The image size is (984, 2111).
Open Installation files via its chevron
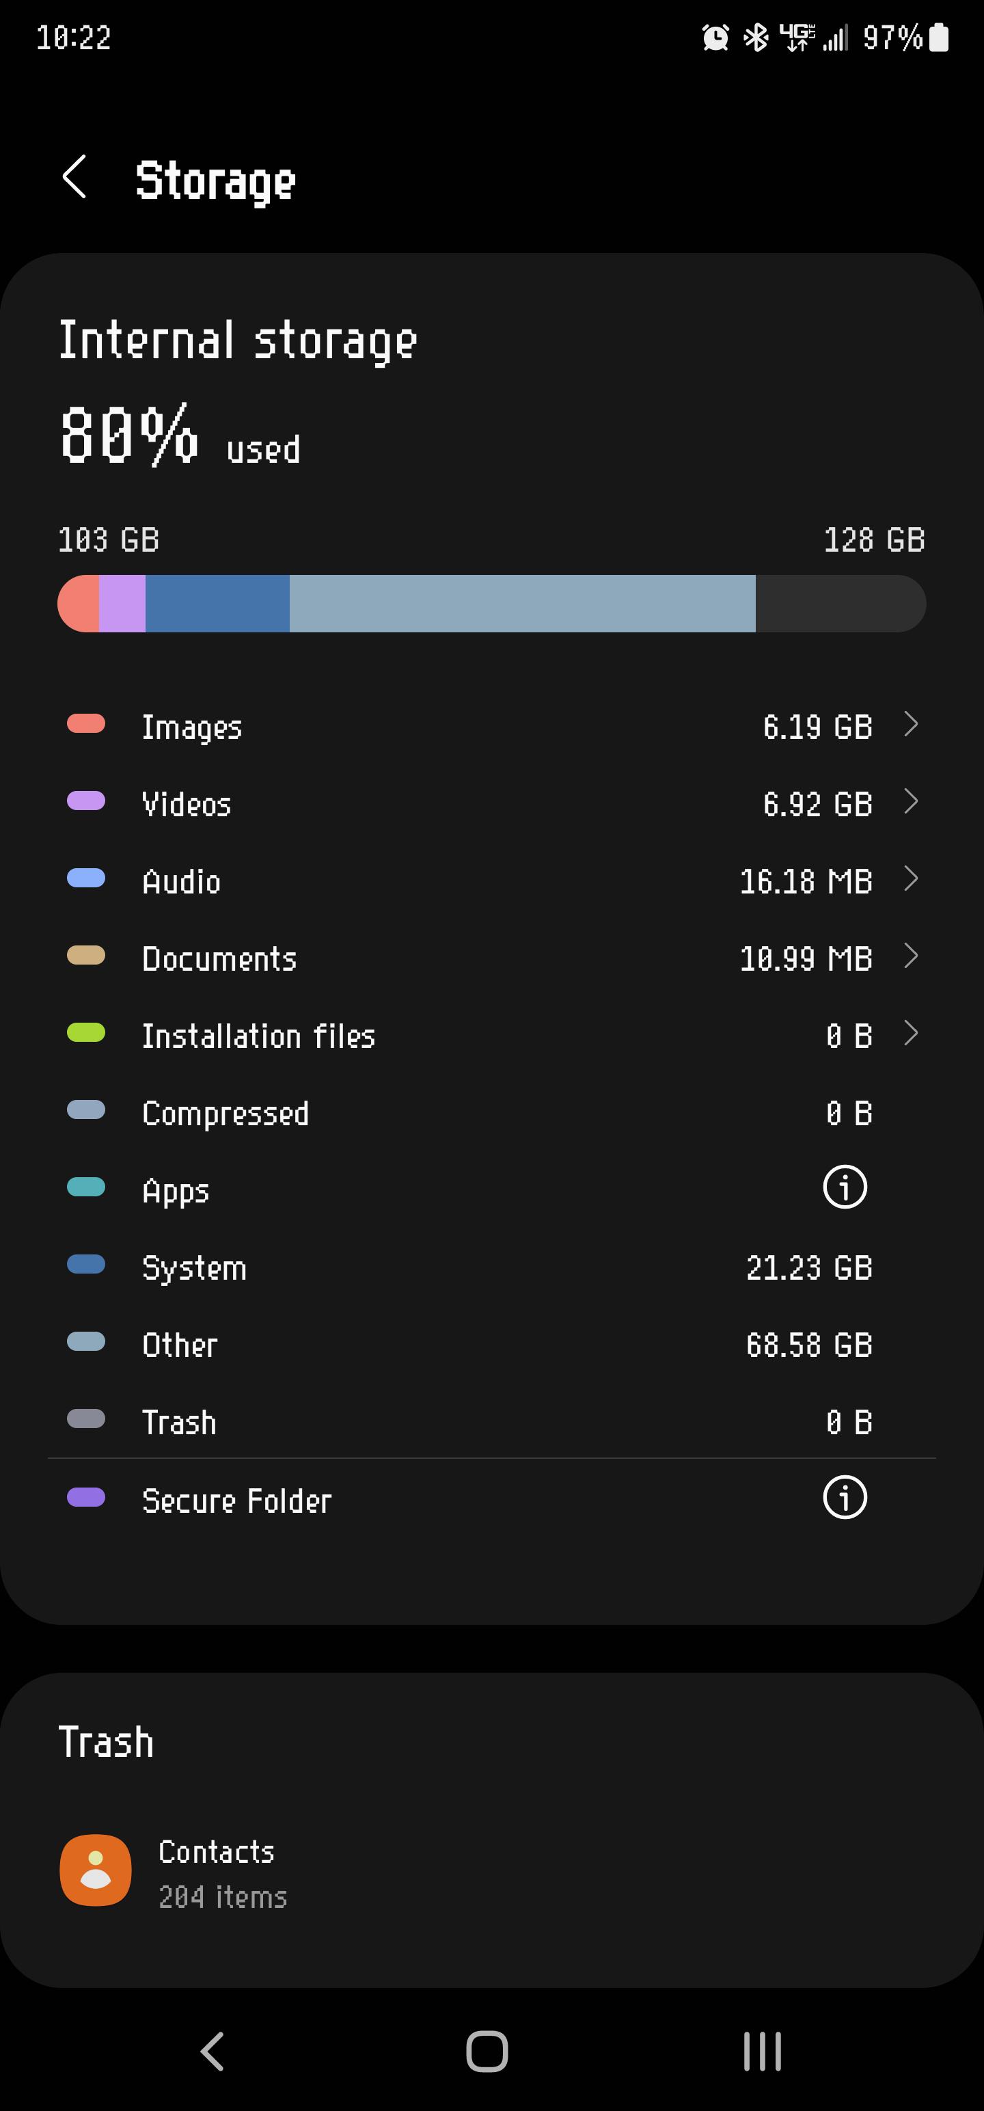[910, 1032]
